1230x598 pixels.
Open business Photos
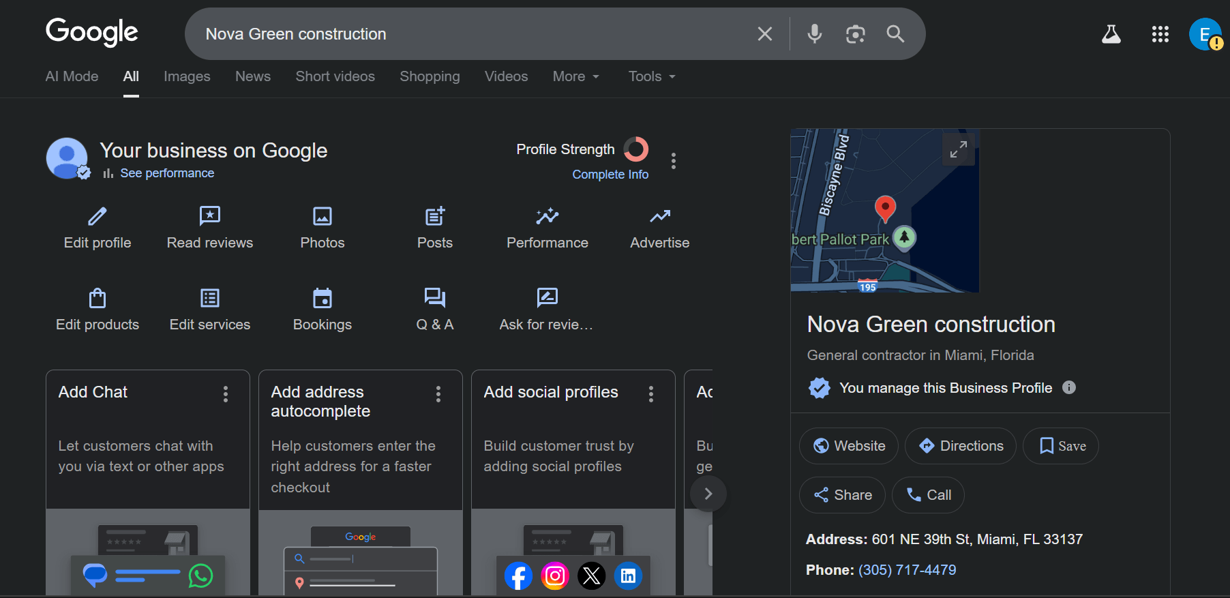point(322,228)
